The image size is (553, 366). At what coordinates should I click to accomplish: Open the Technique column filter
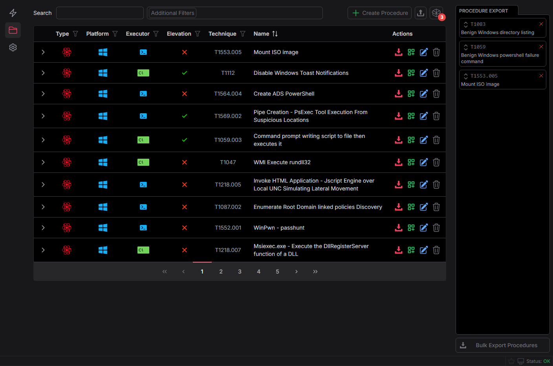tap(243, 34)
